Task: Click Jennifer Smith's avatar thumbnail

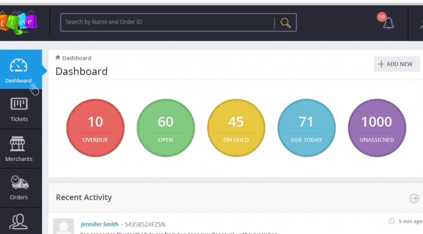Action: (63, 226)
